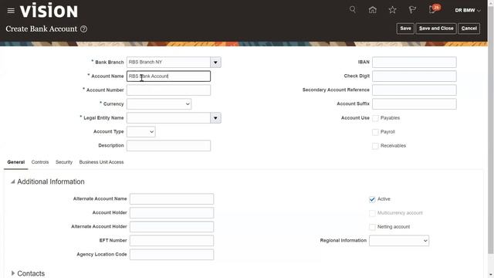Go to the Home icon
The image size is (494, 278).
click(372, 10)
